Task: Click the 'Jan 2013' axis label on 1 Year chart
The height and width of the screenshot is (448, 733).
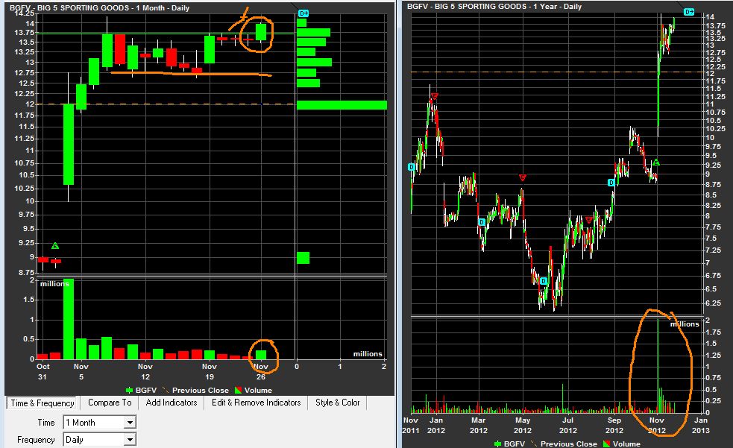Action: 701,425
